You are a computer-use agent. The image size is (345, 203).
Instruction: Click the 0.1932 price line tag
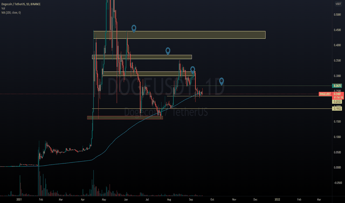[x=337, y=109]
